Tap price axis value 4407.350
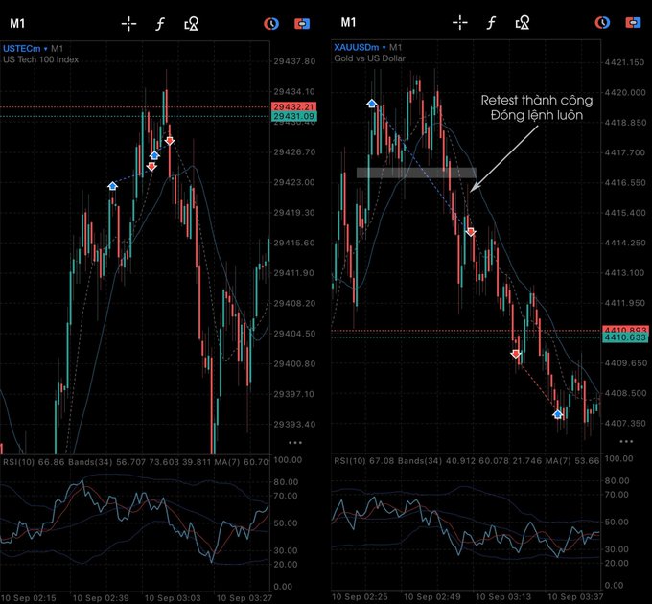The width and height of the screenshot is (652, 604). point(624,423)
